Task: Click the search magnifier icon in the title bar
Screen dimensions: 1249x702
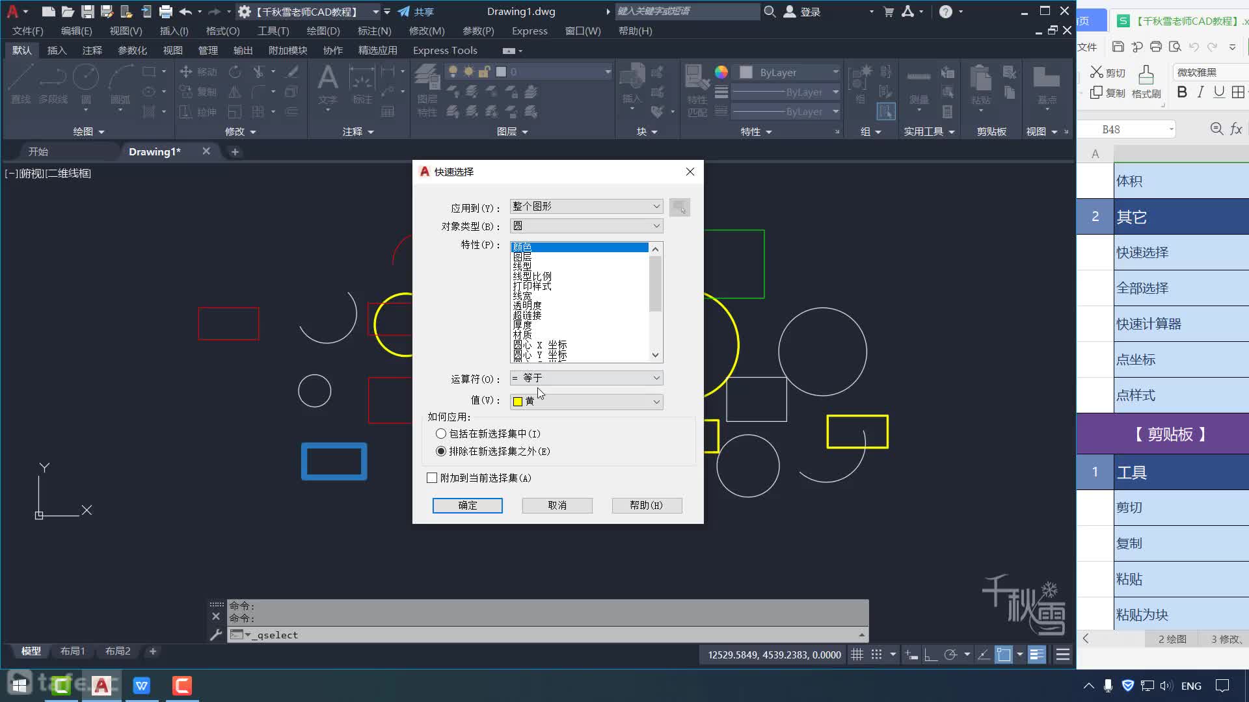Action: pos(770,12)
